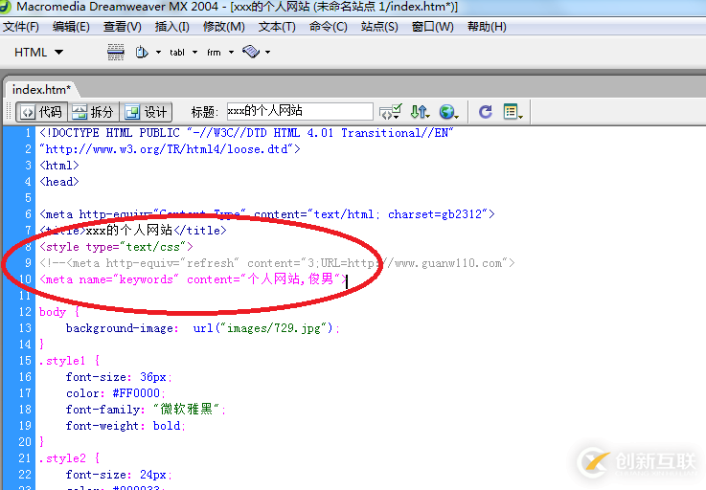
Task: Click the style type="text/css" line
Action: pyautogui.click(x=116, y=247)
